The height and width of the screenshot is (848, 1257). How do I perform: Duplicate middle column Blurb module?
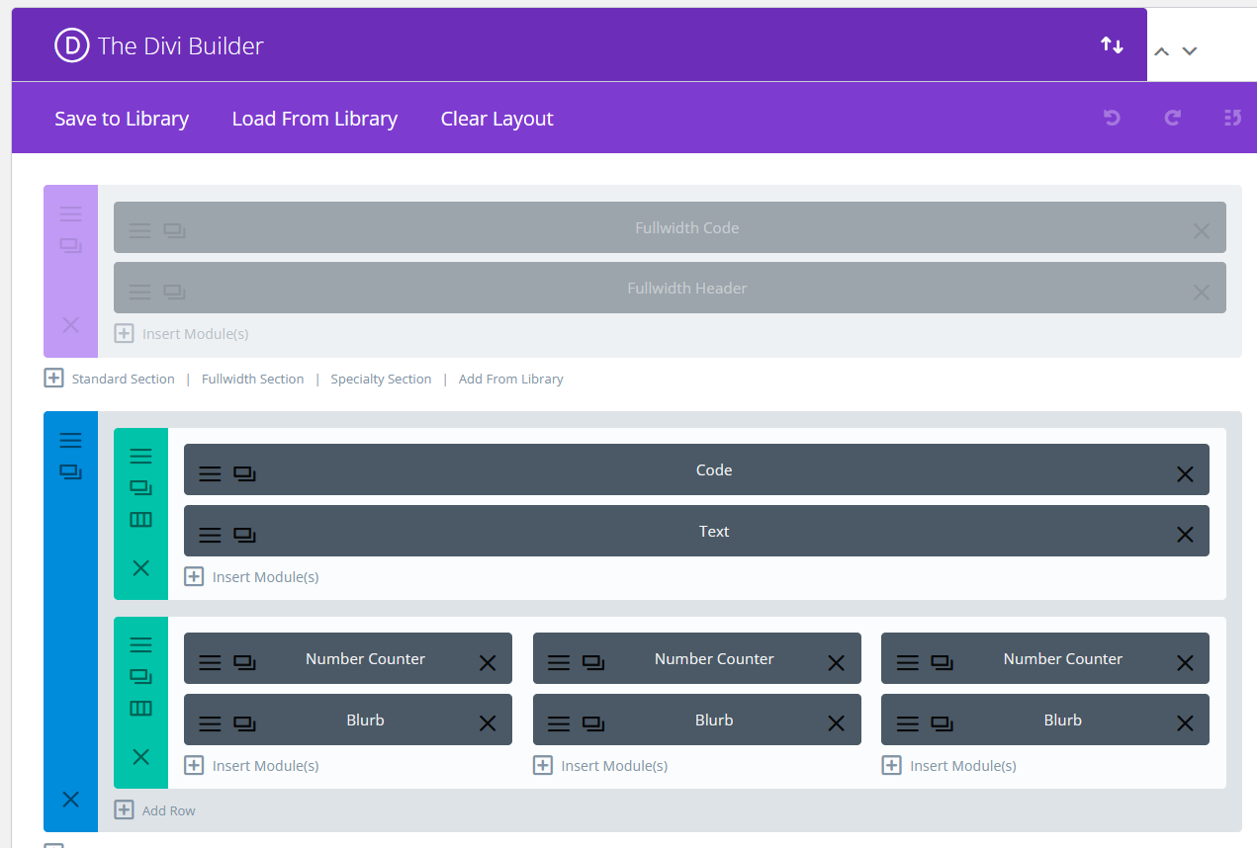593,723
